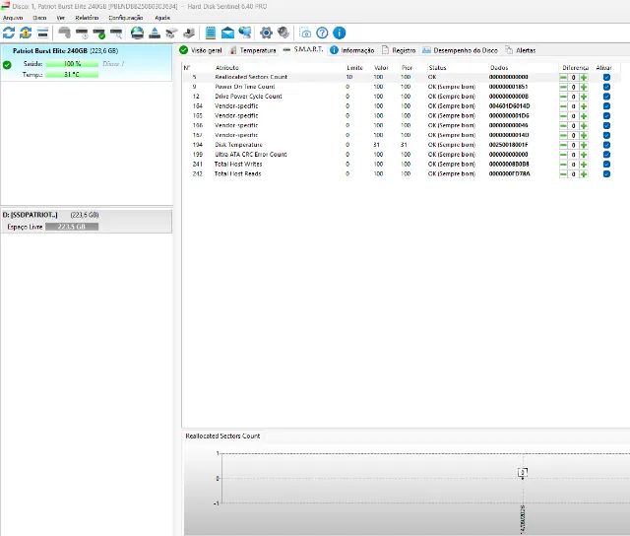
Task: Click green health checkmark beside Saúde
Action: point(7,65)
